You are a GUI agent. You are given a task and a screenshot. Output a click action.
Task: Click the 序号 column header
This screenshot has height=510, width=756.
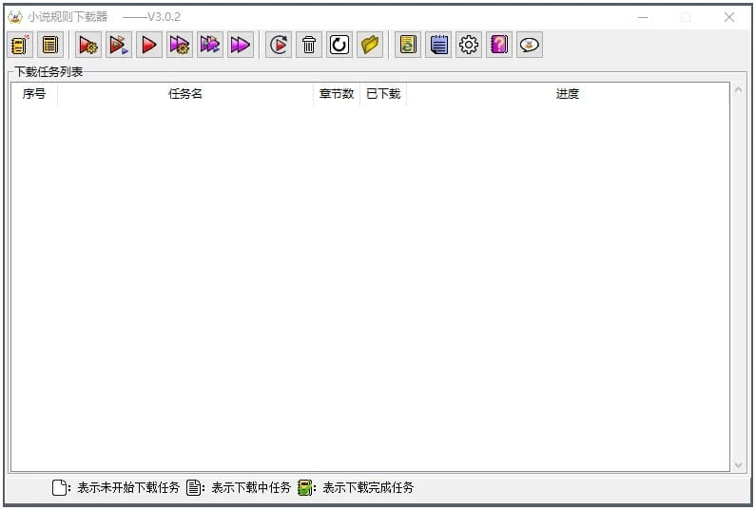(x=34, y=94)
